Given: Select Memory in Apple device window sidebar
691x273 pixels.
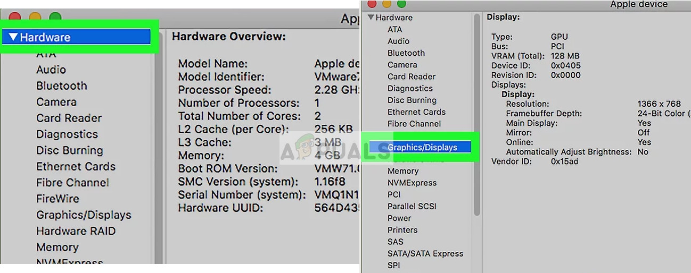Looking at the screenshot, I should [403, 171].
